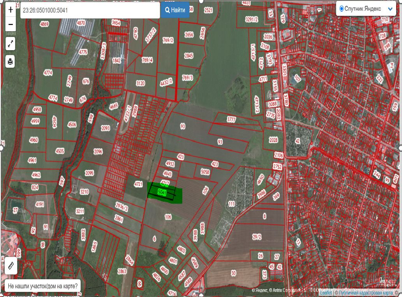The width and height of the screenshot is (402, 297).
Task: Open 'Не нашли участок/дом на карте?' prompt
Action: point(42,286)
